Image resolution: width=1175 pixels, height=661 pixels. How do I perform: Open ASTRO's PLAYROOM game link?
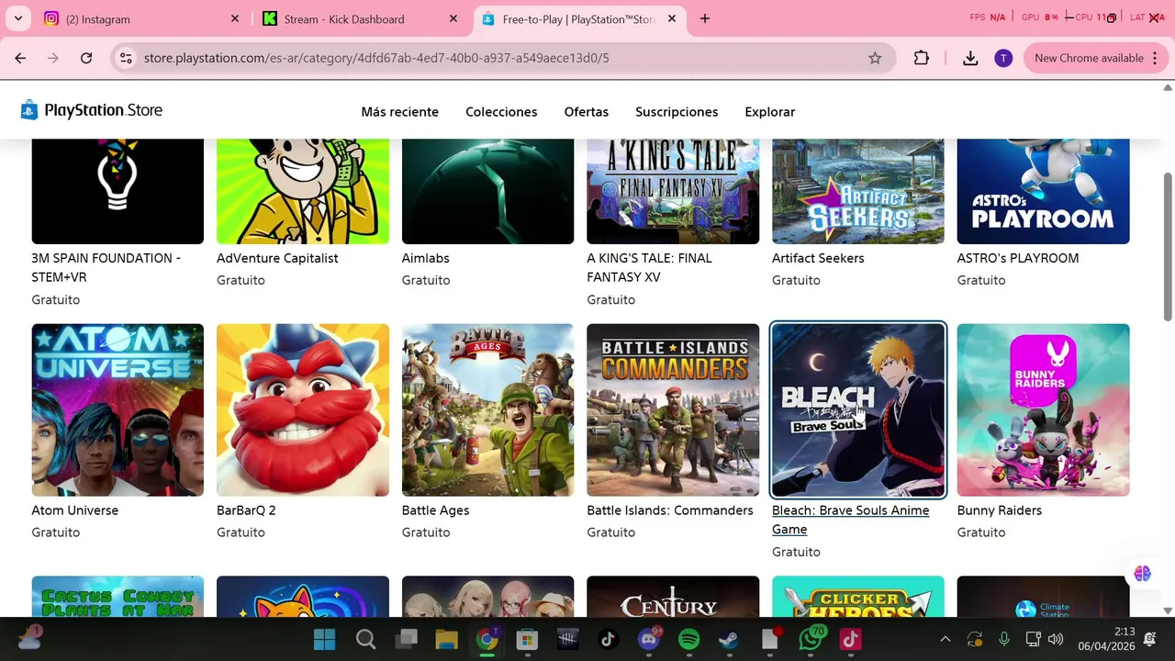(1018, 258)
